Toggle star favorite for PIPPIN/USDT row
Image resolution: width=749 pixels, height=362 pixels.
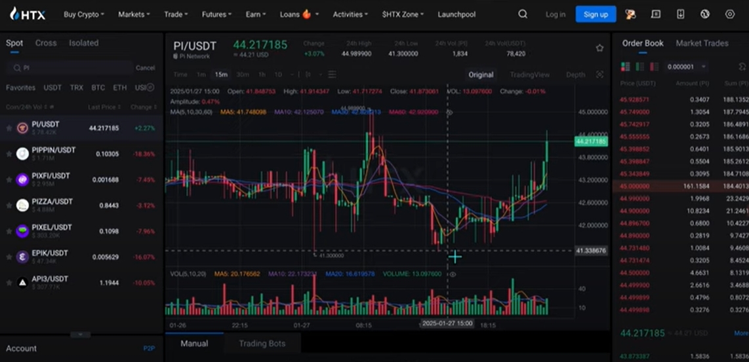coord(9,154)
